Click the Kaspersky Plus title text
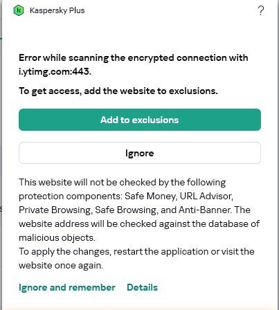Image resolution: width=279 pixels, height=310 pixels. tap(57, 10)
